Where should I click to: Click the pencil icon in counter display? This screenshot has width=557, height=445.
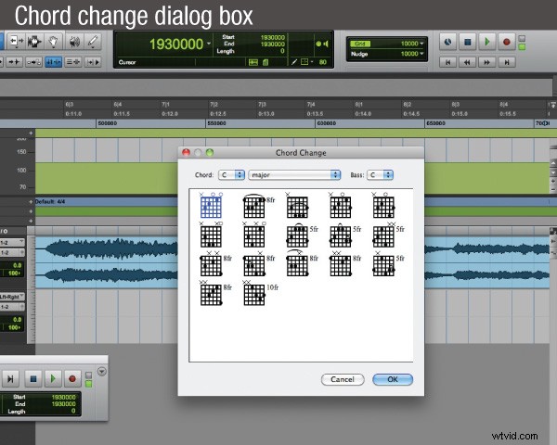[294, 62]
